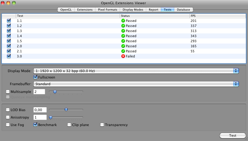This screenshot has height=141, width=248.
Task: Click the green Passed icon for test 2.1
Action: (x=123, y=51)
